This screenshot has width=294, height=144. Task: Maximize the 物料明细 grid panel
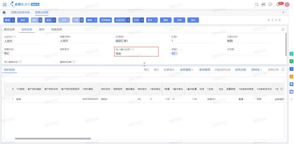click(x=283, y=70)
